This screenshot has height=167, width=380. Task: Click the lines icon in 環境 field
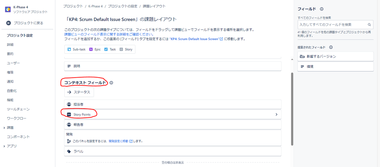tap(302, 67)
